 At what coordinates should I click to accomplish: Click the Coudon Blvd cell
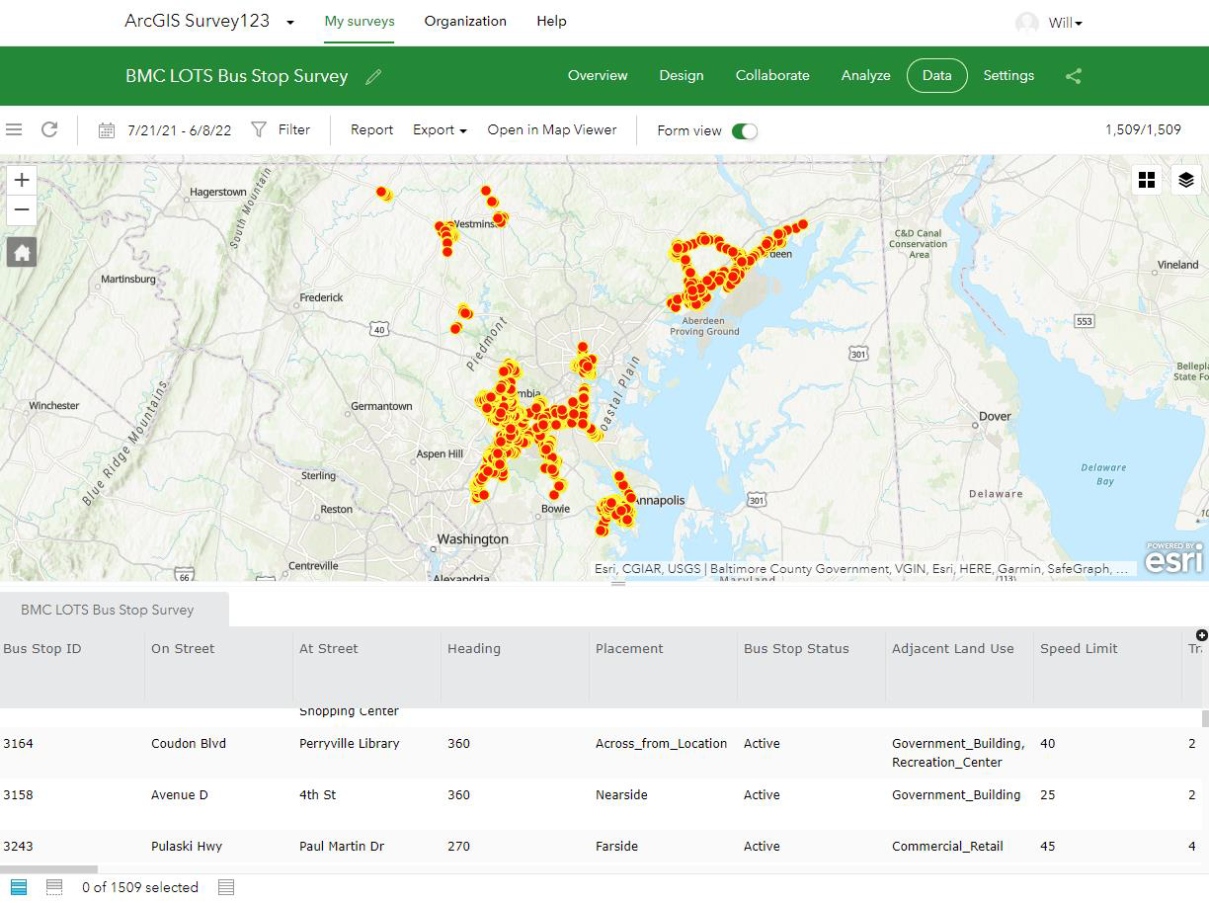click(189, 744)
